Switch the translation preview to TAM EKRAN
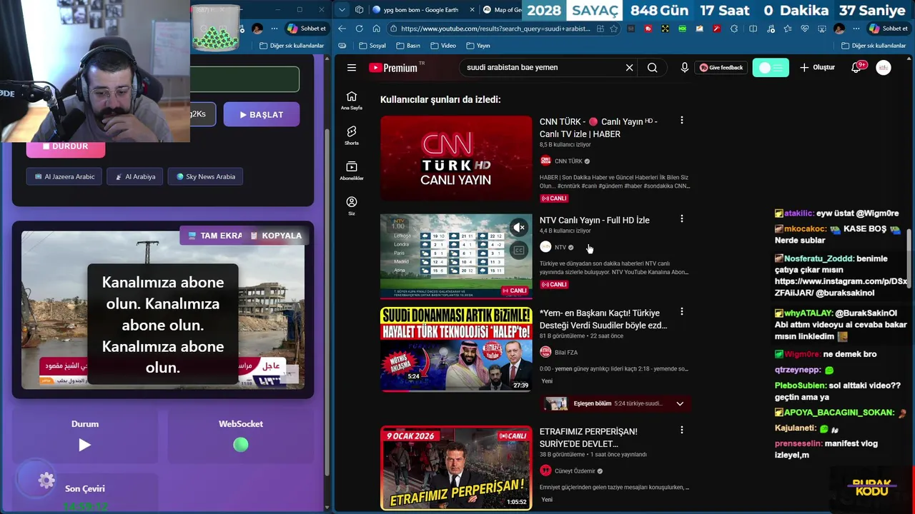The height and width of the screenshot is (514, 915). (x=214, y=236)
